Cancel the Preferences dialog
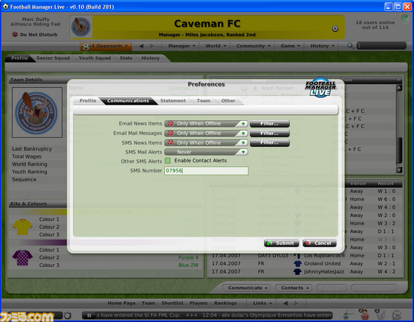 tap(320, 243)
